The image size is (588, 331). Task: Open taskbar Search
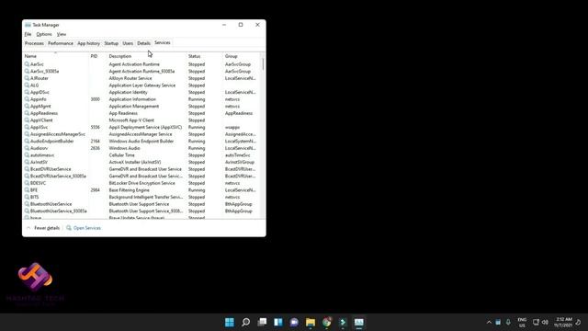coord(245,322)
